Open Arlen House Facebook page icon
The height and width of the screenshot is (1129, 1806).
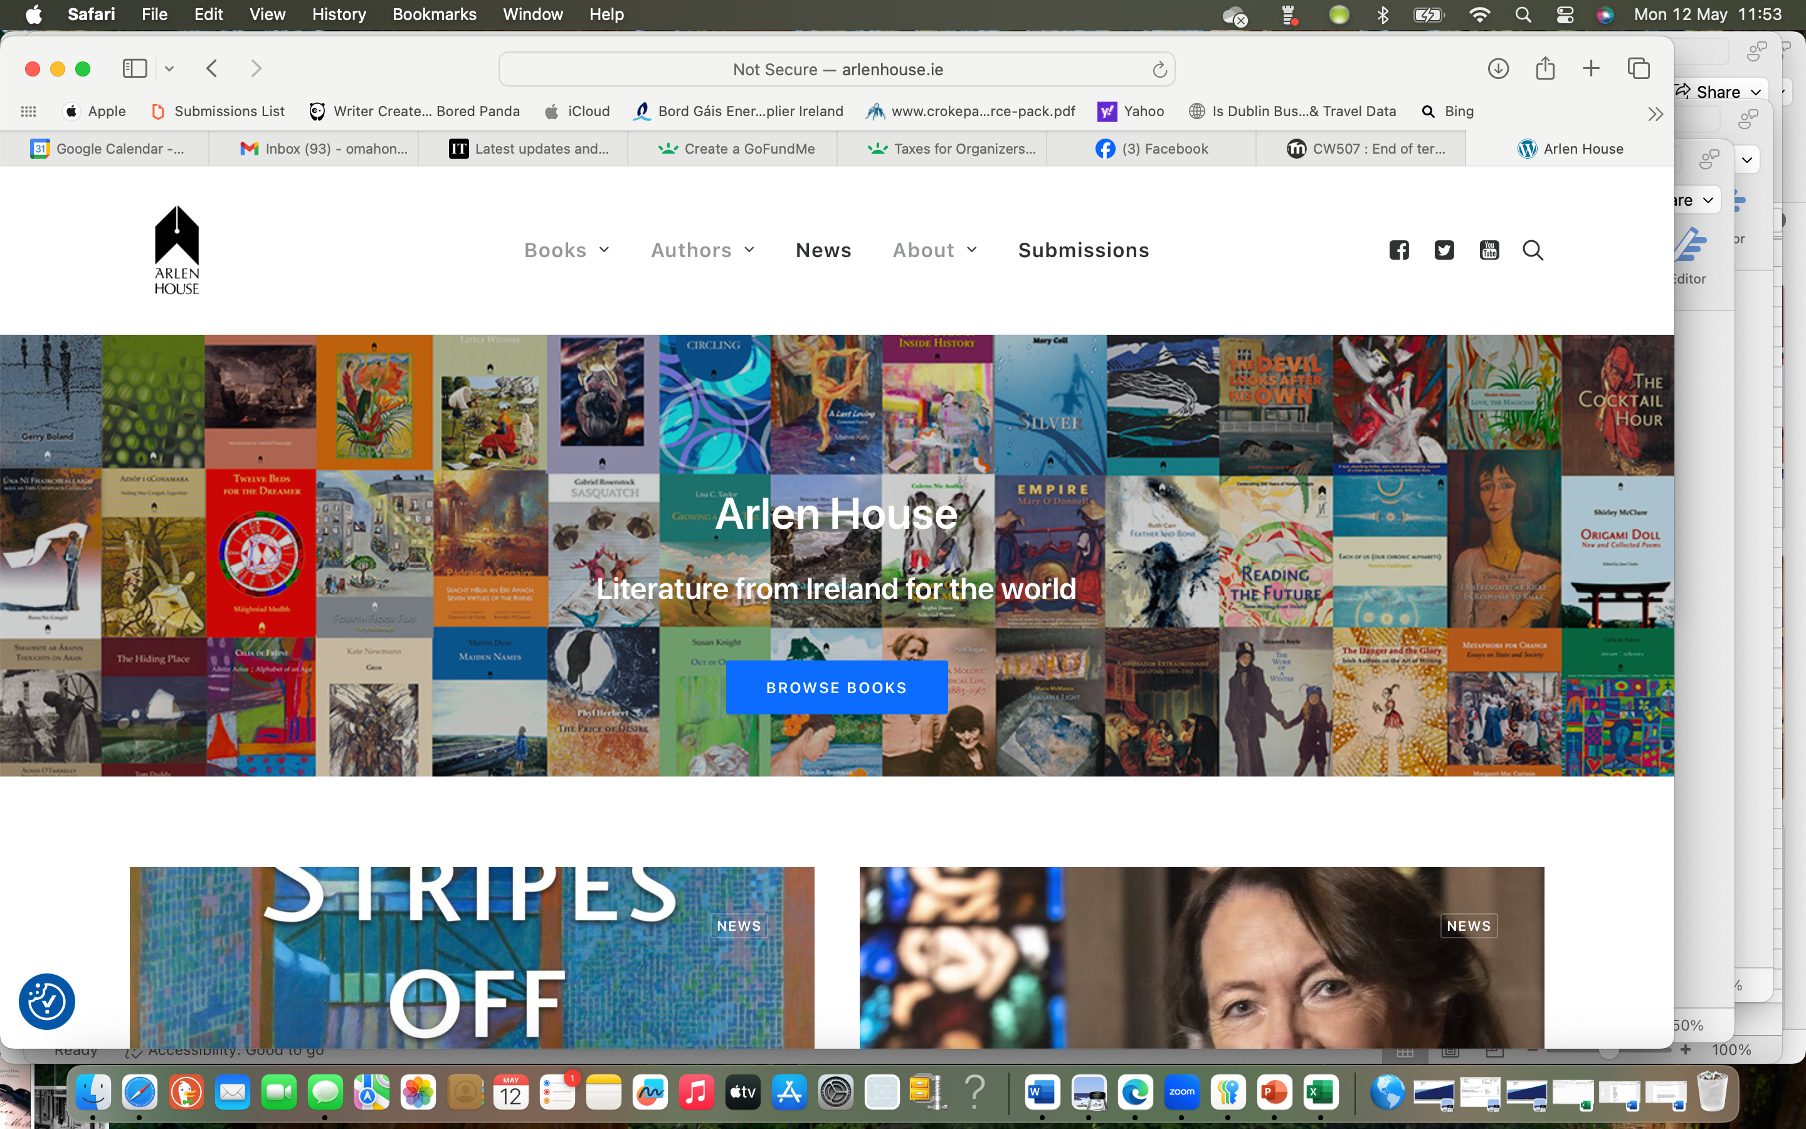click(x=1399, y=250)
